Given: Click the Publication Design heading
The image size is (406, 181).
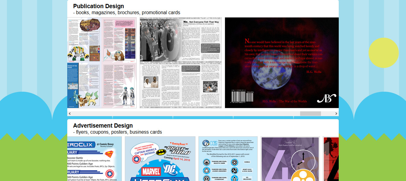Looking at the screenshot, I should pos(98,6).
